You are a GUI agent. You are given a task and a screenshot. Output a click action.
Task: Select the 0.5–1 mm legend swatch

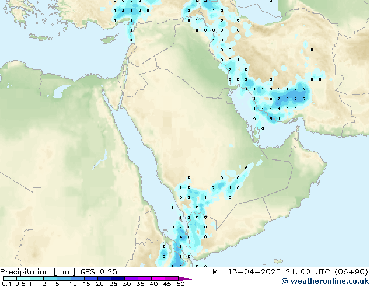23,278
